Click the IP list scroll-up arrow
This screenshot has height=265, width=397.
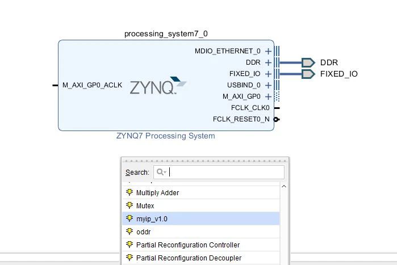point(284,186)
